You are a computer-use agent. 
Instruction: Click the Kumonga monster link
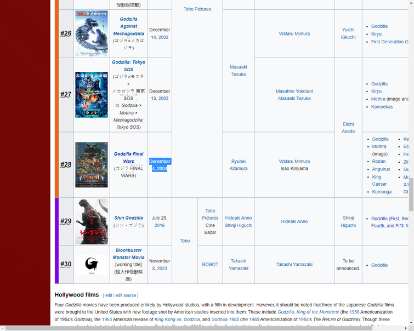click(382, 192)
